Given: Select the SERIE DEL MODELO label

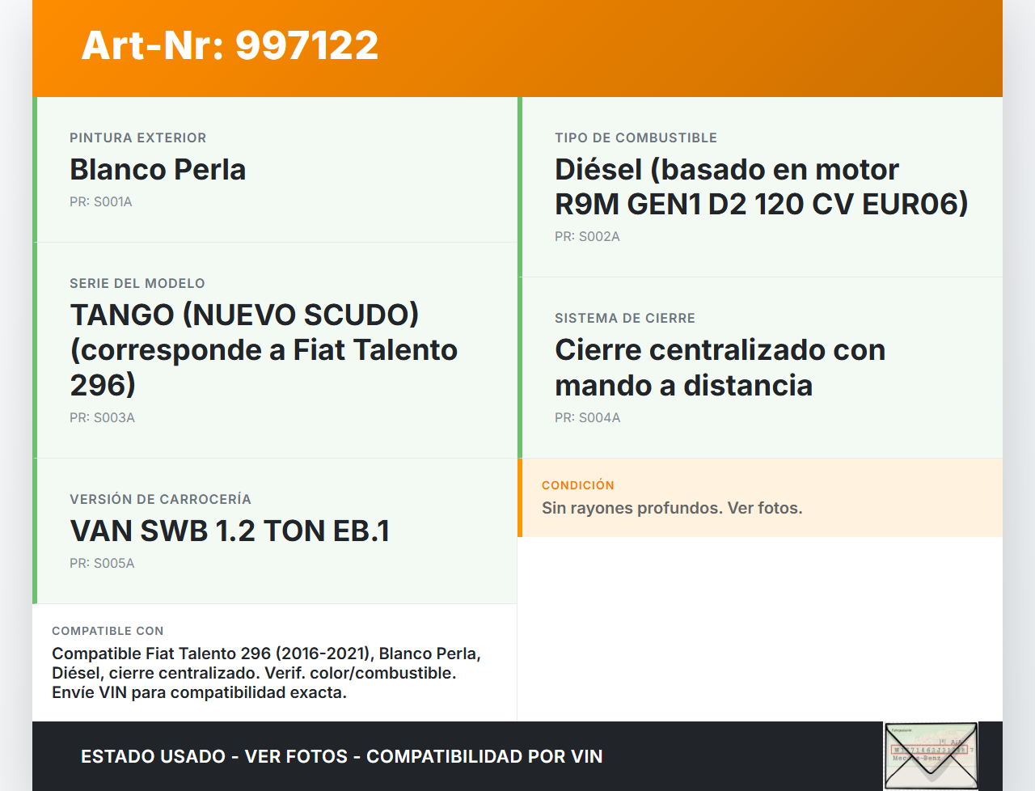Looking at the screenshot, I should (x=137, y=283).
